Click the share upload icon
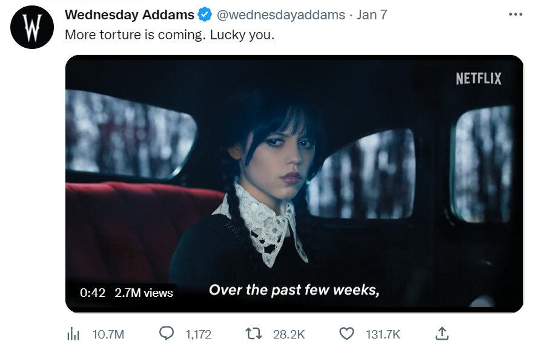The image size is (533, 347). (x=442, y=334)
